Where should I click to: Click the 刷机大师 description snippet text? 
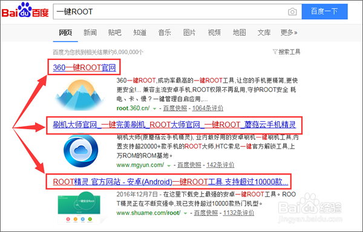pos(208,147)
